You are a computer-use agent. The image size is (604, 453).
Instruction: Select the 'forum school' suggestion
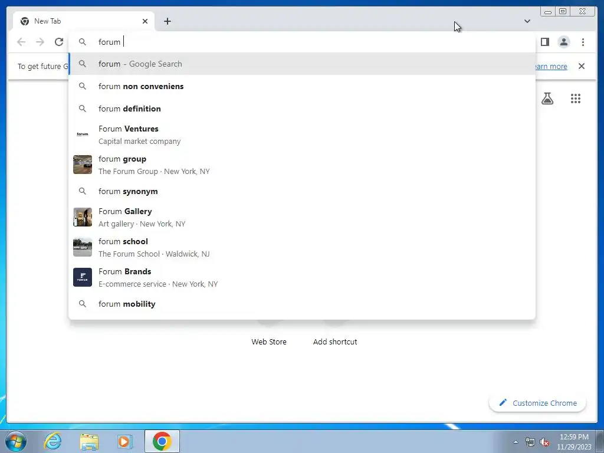(x=302, y=247)
